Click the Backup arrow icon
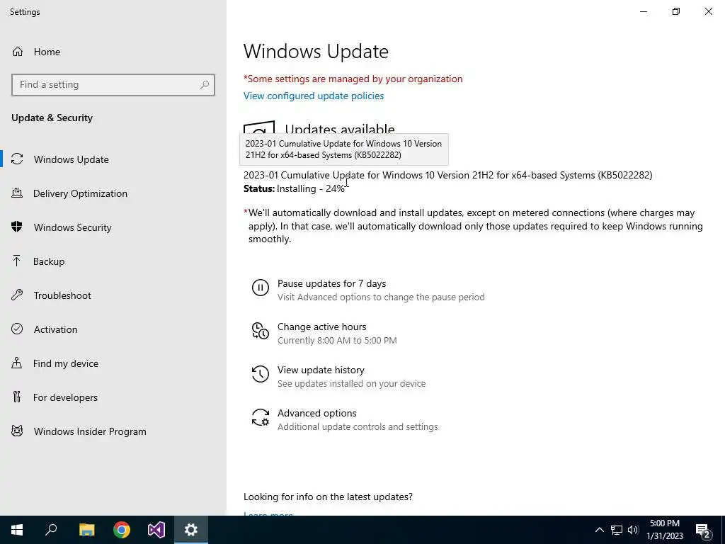Viewport: 725px width, 544px height. 17,261
